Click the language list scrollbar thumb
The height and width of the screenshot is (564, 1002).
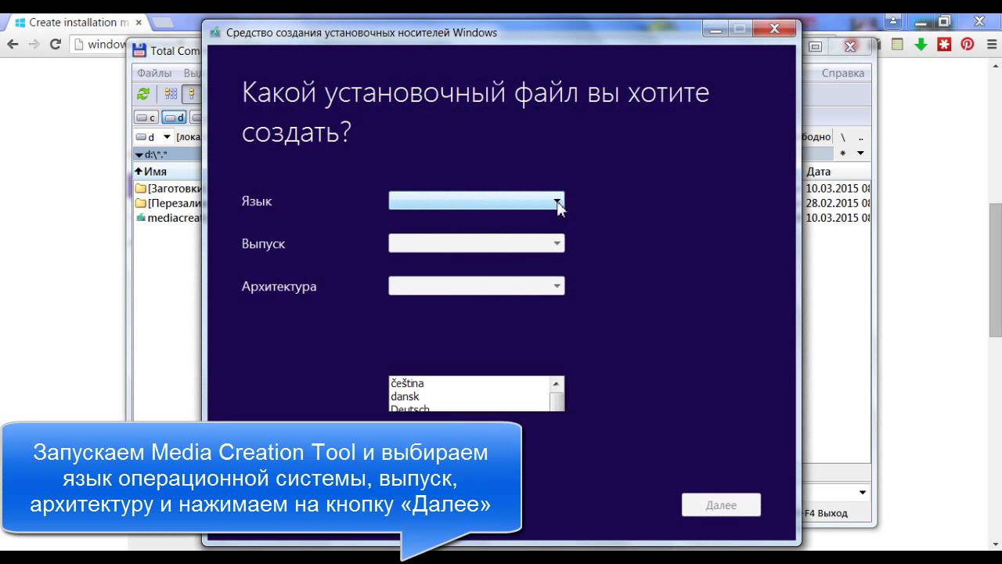click(557, 401)
